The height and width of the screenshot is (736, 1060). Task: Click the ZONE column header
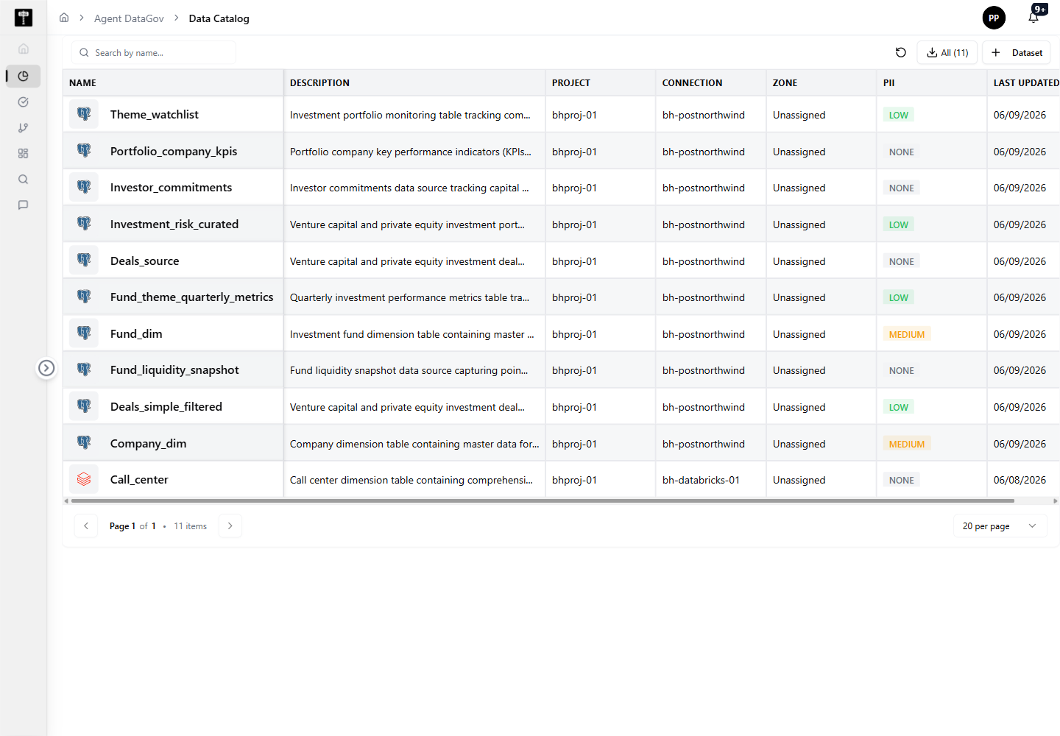click(785, 83)
